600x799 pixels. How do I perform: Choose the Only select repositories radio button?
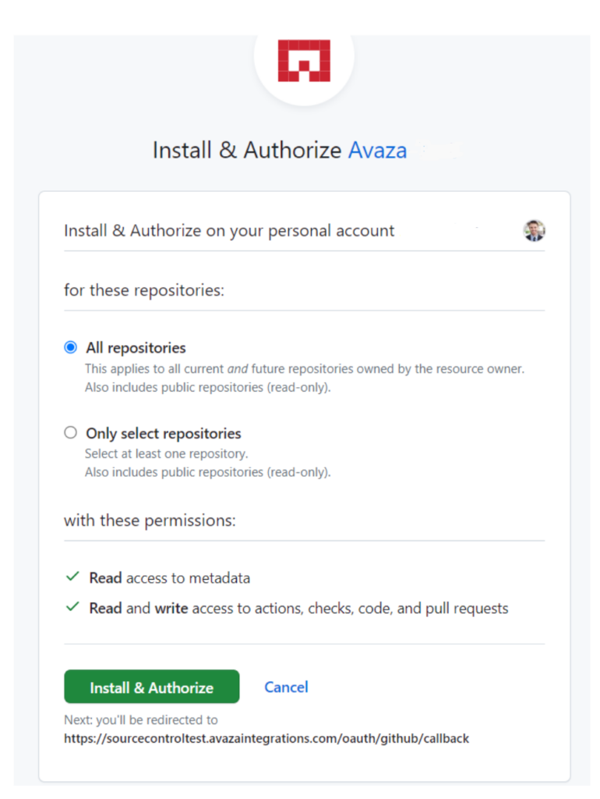[70, 432]
